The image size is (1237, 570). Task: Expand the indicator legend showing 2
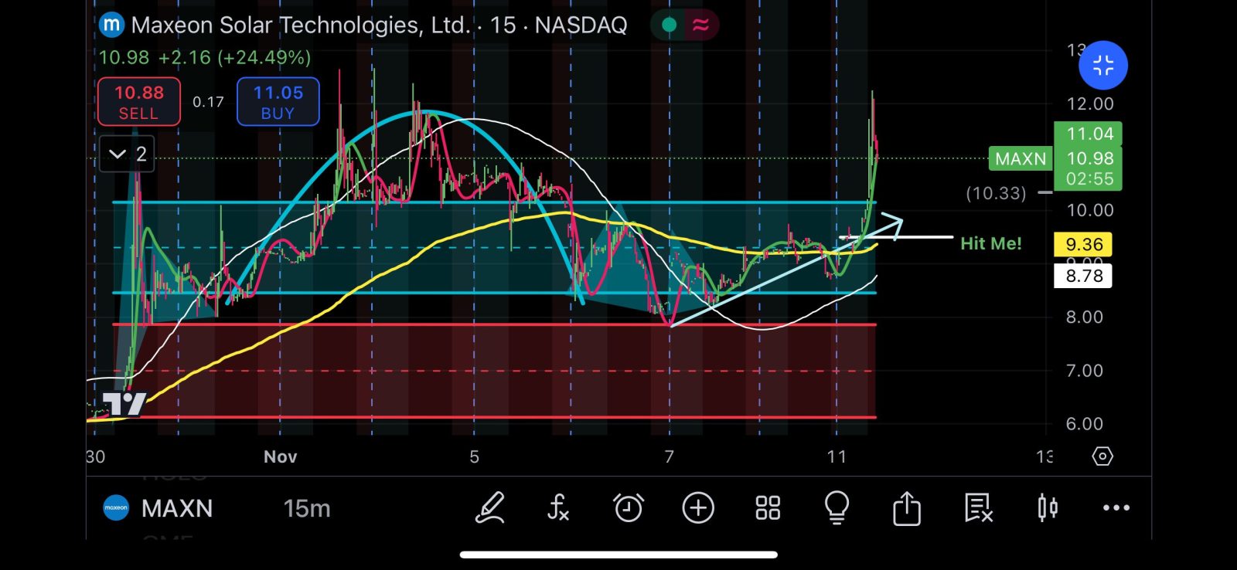coord(128,154)
